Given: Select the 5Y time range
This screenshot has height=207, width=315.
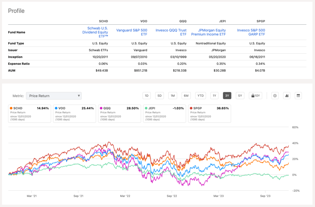Looking at the screenshot, I should (x=240, y=96).
